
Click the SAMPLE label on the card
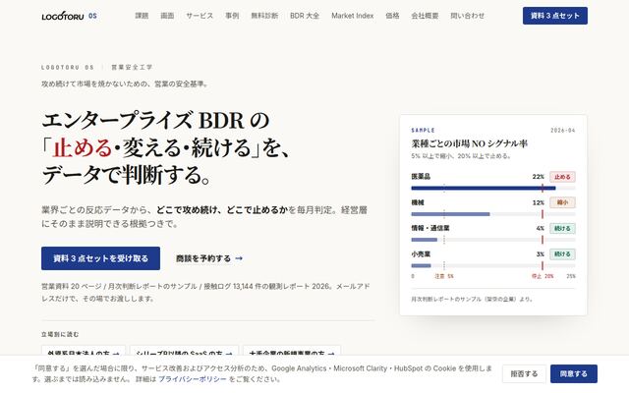tap(423, 131)
